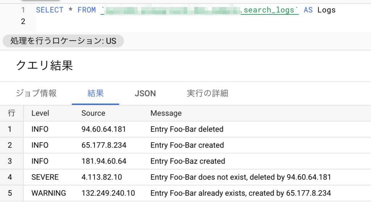Select the WARNING level cell
This screenshot has width=371, height=204.
pyautogui.click(x=49, y=193)
